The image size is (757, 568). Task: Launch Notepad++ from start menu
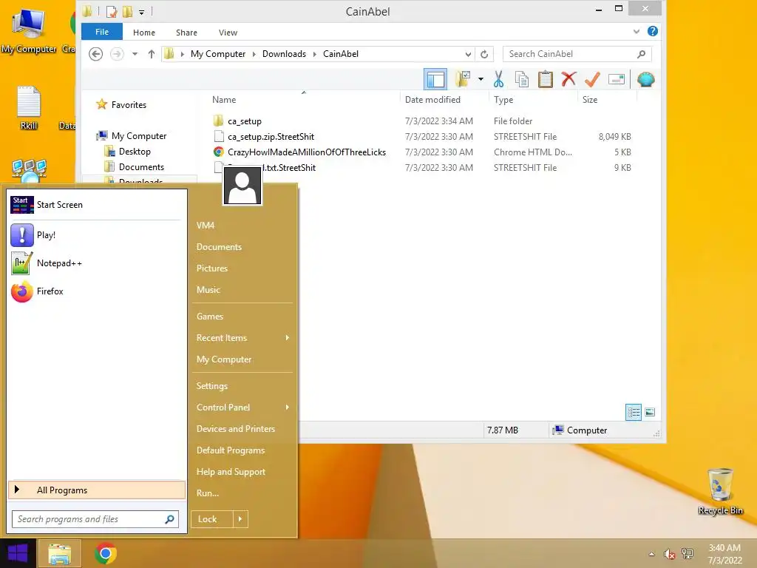click(x=97, y=263)
